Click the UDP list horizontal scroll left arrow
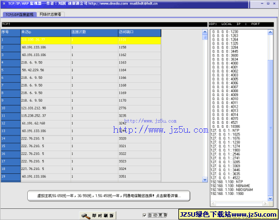279x220 pixels. point(213,204)
